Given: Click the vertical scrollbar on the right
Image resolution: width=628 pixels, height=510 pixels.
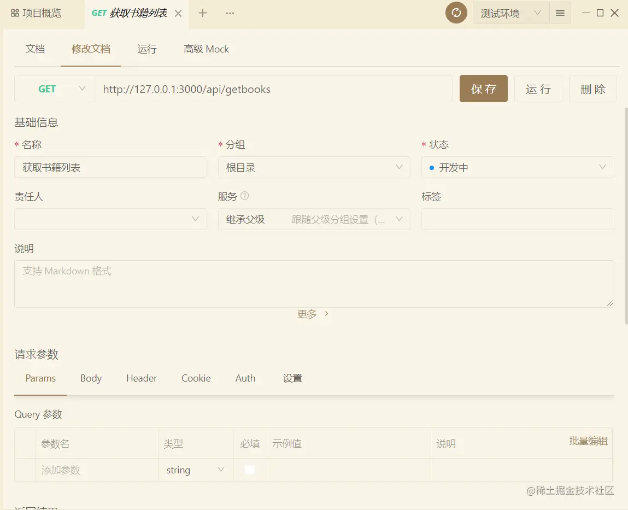Looking at the screenshot, I should pos(626,215).
